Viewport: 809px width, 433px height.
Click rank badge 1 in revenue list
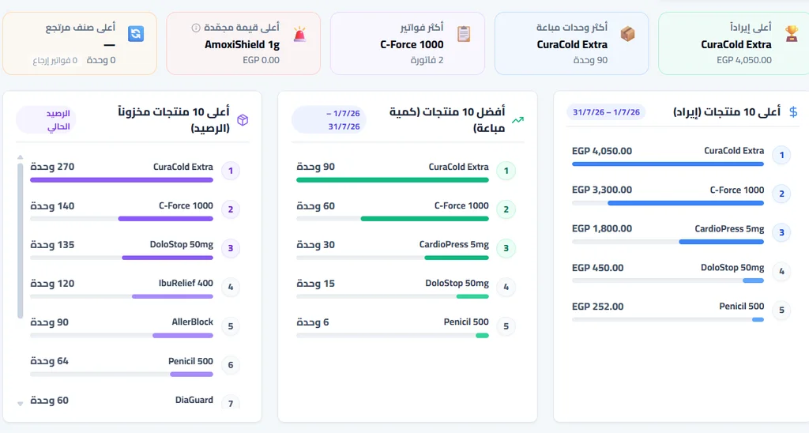click(781, 155)
